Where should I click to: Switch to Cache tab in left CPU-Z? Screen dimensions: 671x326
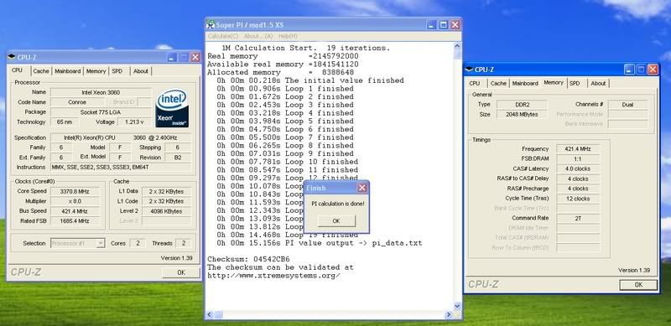pos(41,71)
